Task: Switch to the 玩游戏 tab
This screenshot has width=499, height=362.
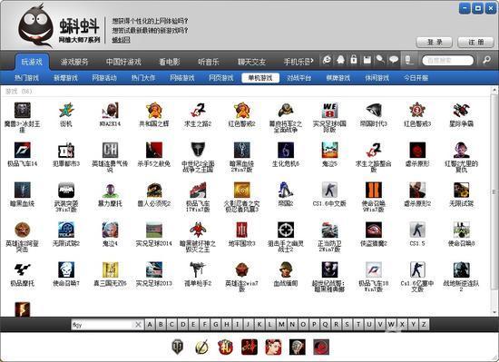Action: (32, 62)
